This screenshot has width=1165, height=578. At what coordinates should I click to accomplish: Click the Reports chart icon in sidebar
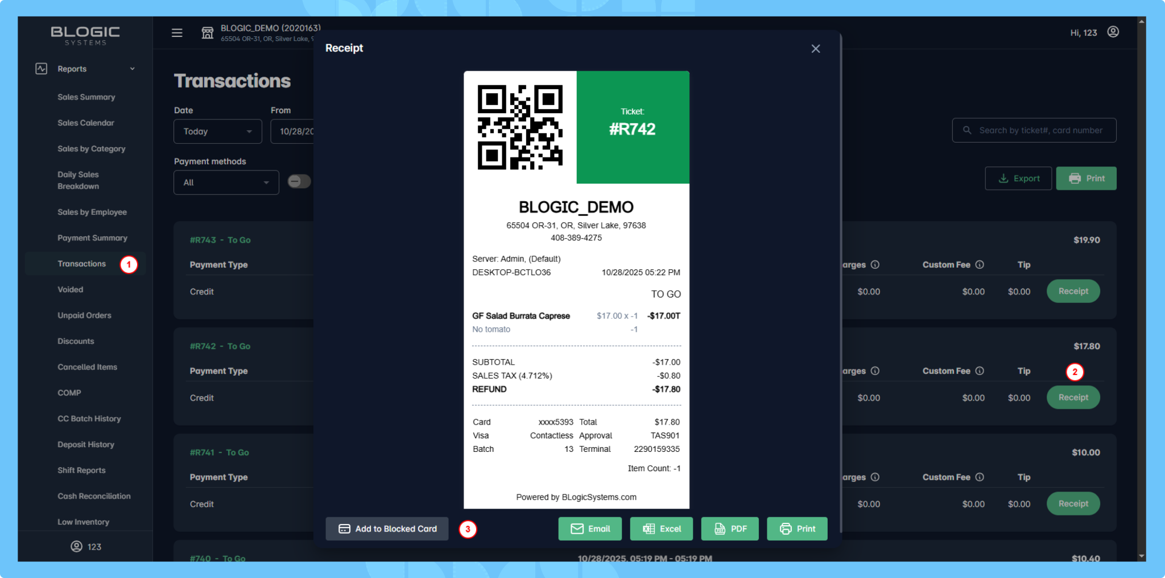click(42, 69)
